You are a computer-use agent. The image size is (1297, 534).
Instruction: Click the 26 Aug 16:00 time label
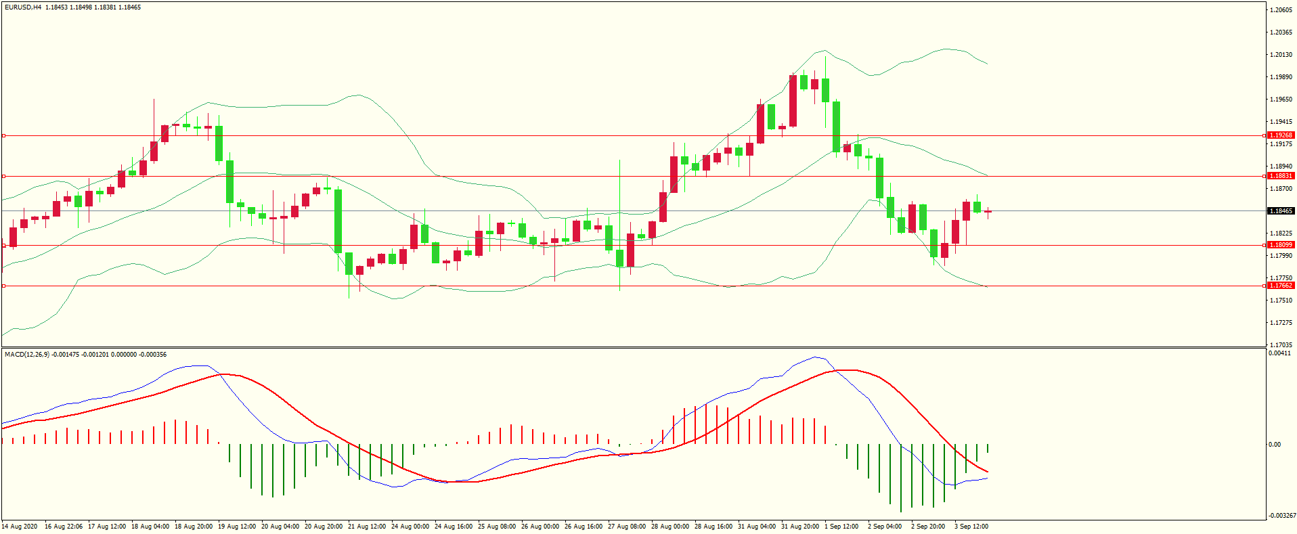pos(584,527)
